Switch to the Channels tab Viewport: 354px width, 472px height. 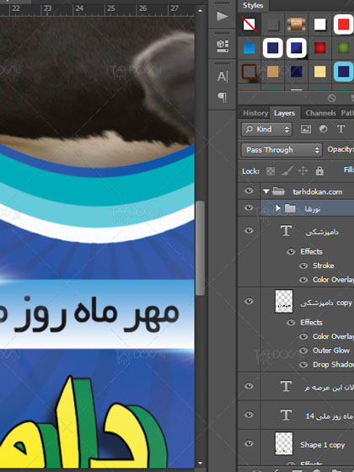tap(320, 113)
